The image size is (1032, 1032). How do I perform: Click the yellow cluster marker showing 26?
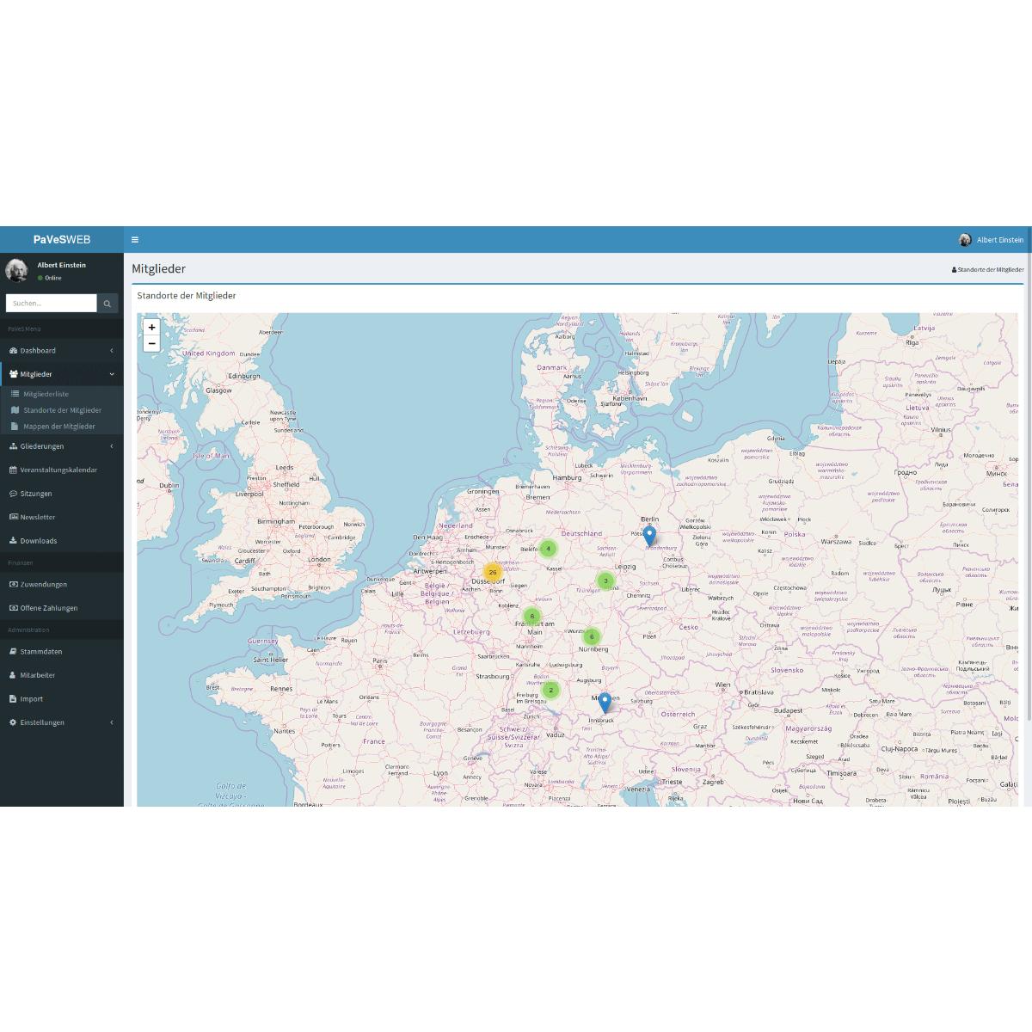tap(493, 572)
